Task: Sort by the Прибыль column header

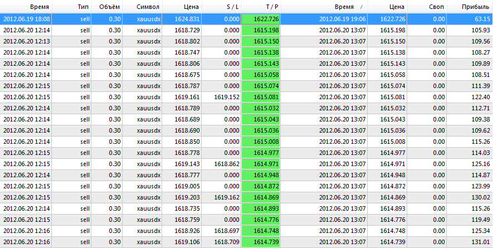Action: (x=470, y=7)
